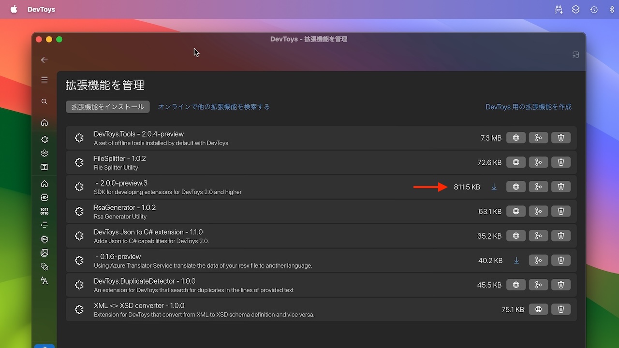Click the 811.5 KB size value
Viewport: 619px width, 348px height.
[x=467, y=187]
